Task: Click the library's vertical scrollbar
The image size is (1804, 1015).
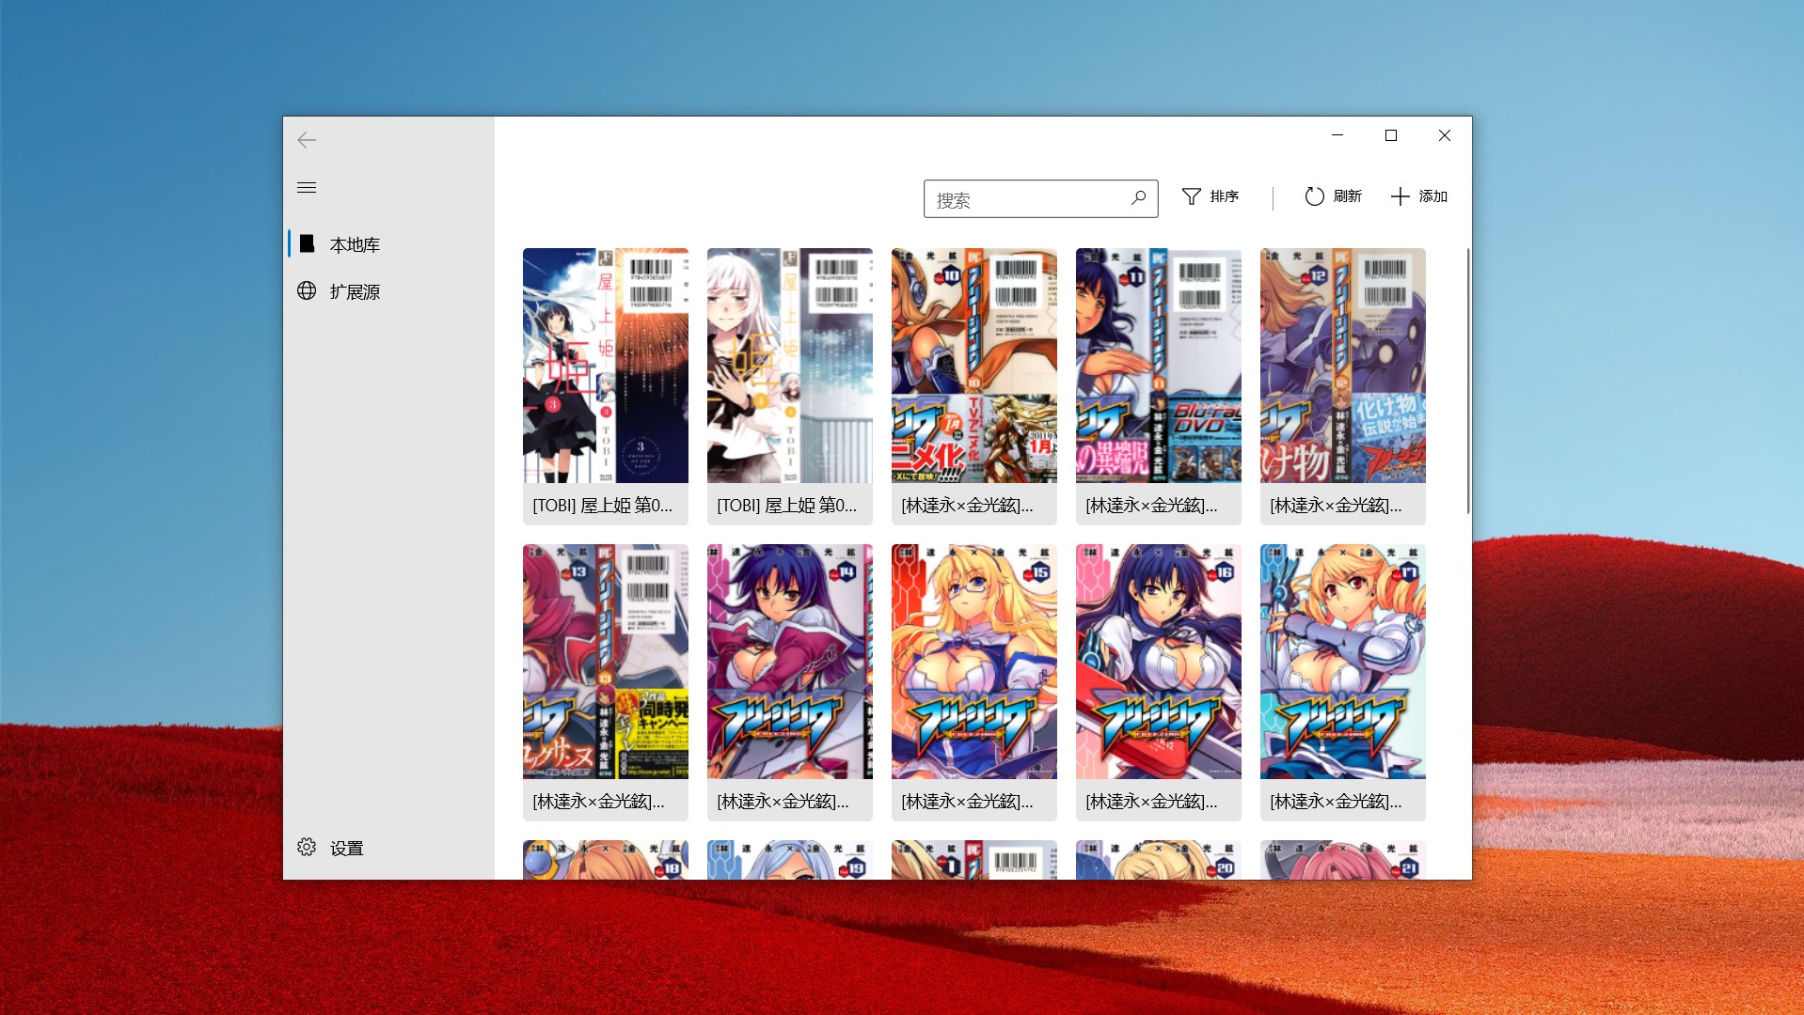Action: coord(1467,381)
